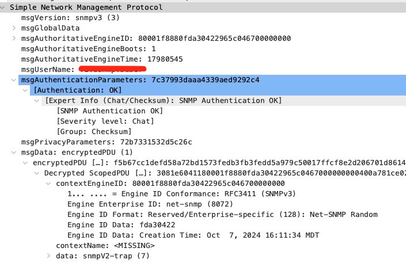406x267 pixels.
Task: Expand the data: snmpV2-trap node
Action: pos(48,255)
